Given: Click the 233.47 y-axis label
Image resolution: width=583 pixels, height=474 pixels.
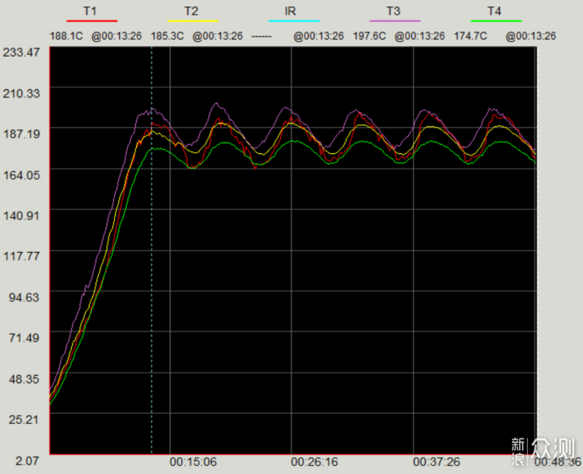Looking at the screenshot, I should pyautogui.click(x=21, y=52).
